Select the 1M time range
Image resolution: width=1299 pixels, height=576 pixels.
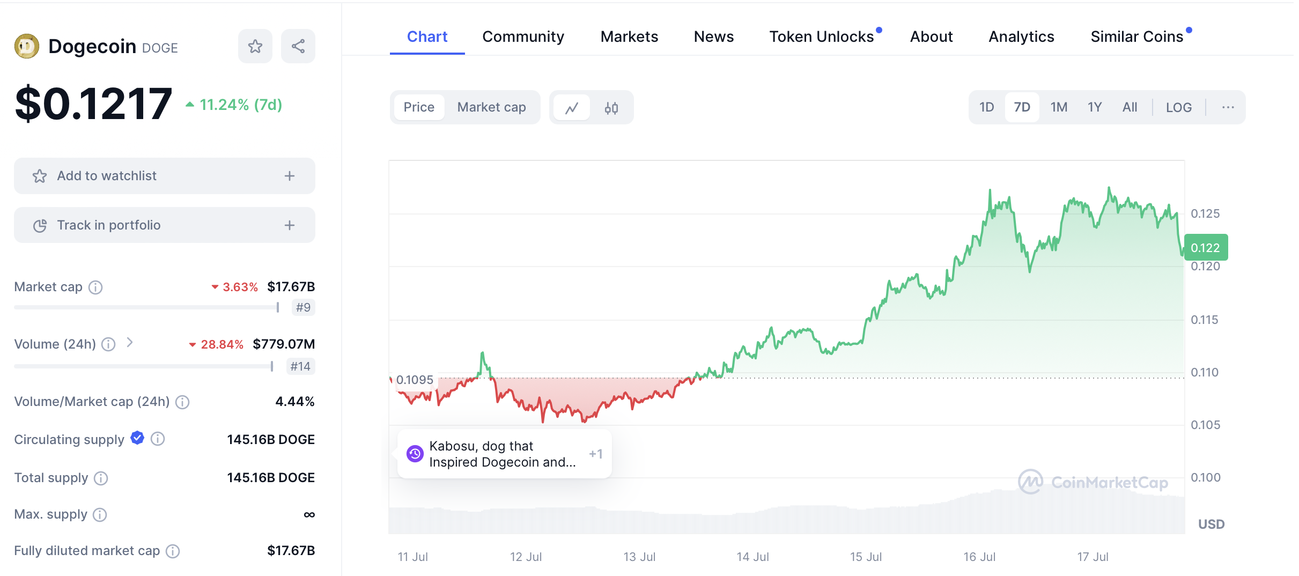[1059, 107]
